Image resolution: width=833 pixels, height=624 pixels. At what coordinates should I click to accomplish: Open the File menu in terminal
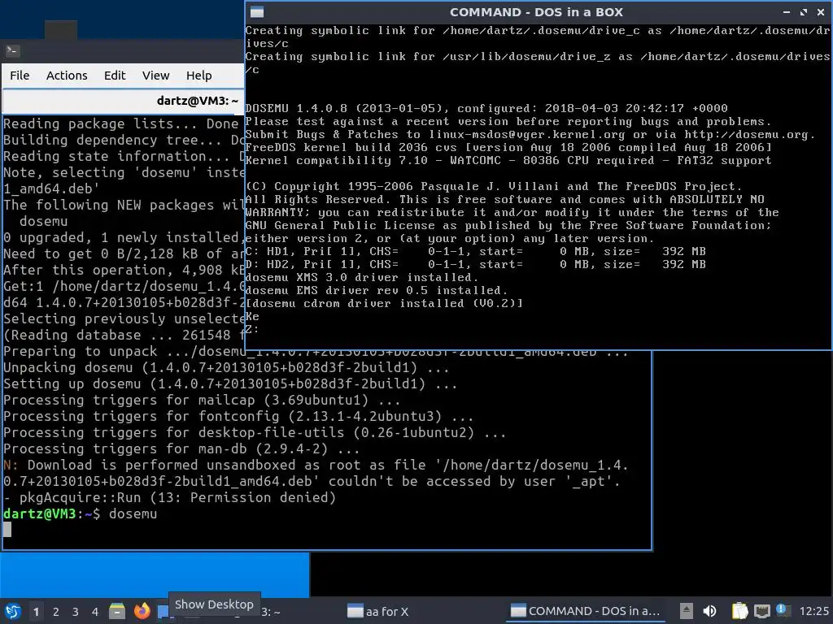click(20, 76)
